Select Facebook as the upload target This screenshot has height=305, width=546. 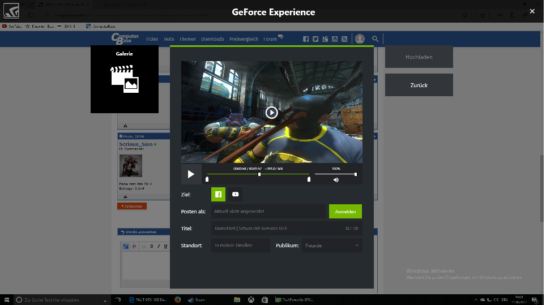[x=218, y=195]
